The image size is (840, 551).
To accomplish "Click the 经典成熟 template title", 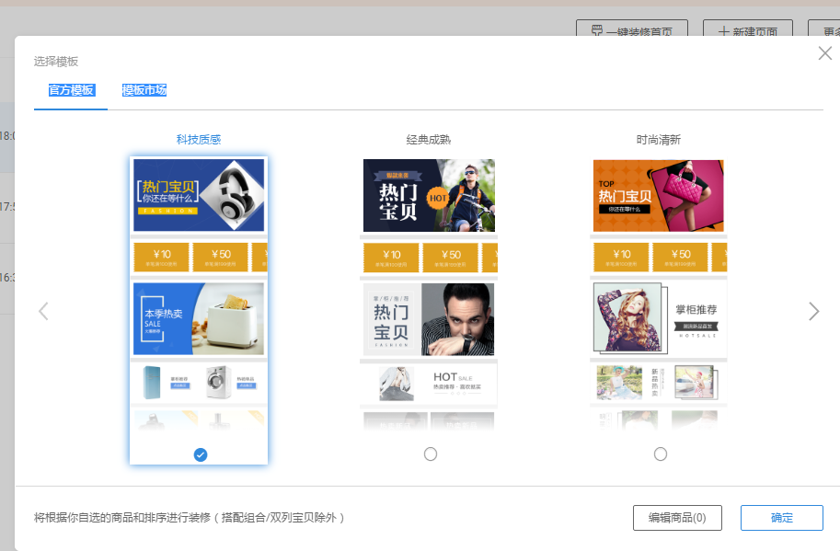I will [x=429, y=140].
